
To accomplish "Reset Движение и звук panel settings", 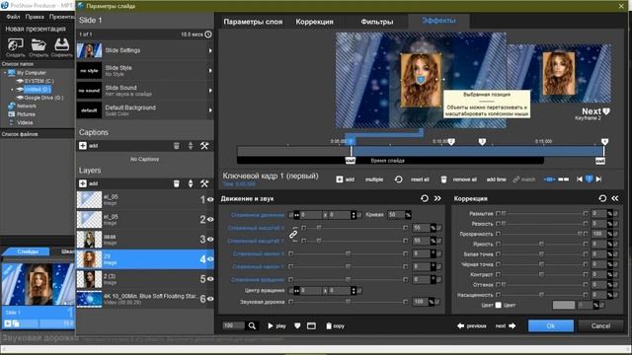I will pyautogui.click(x=424, y=198).
